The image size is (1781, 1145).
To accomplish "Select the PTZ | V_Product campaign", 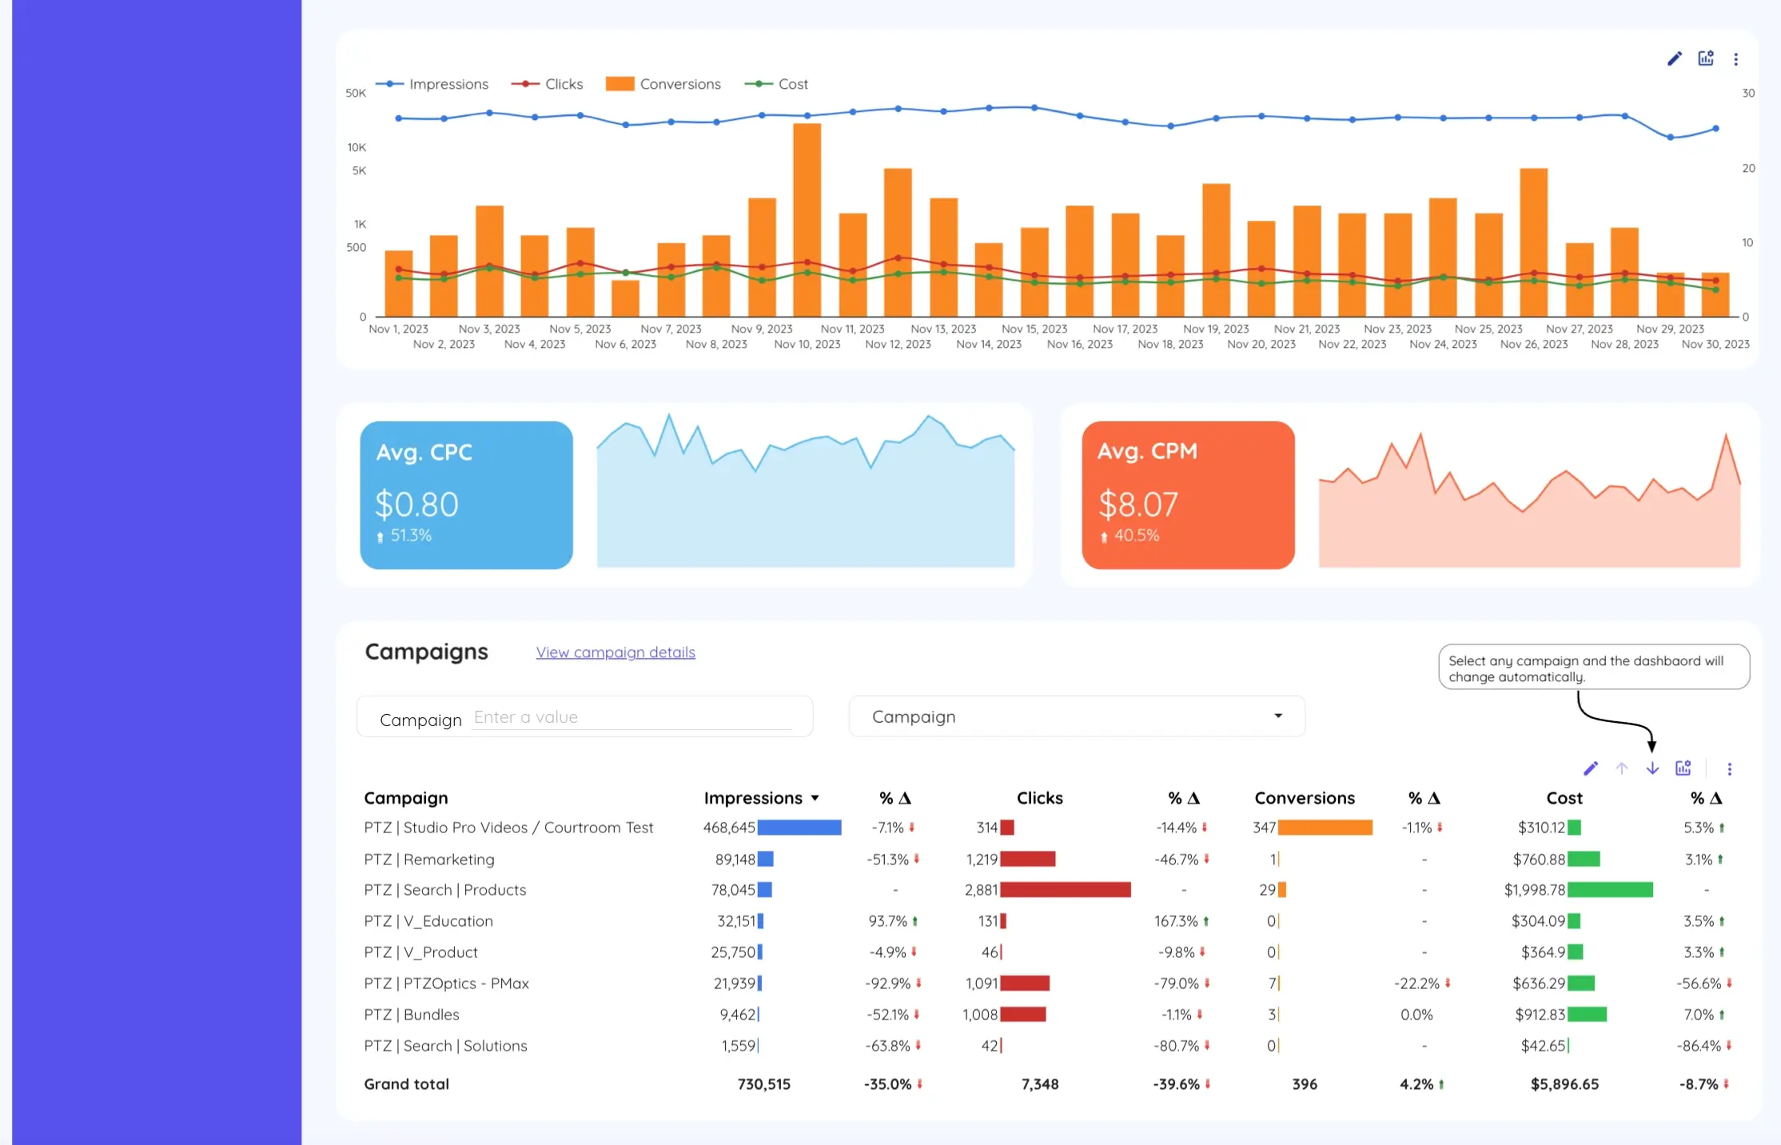I will 421,952.
